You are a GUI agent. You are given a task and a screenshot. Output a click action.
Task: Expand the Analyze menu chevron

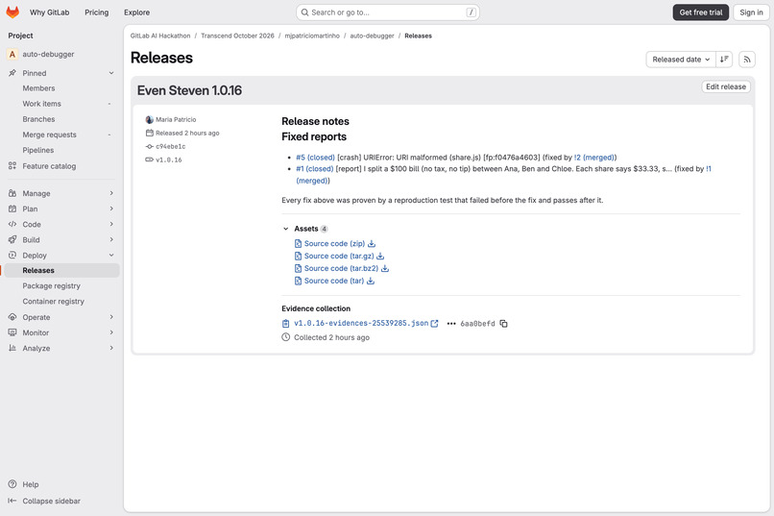click(x=111, y=348)
